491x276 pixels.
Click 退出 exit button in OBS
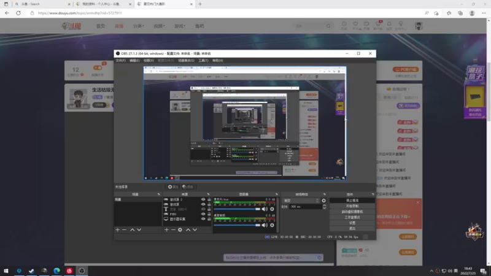coord(352,228)
